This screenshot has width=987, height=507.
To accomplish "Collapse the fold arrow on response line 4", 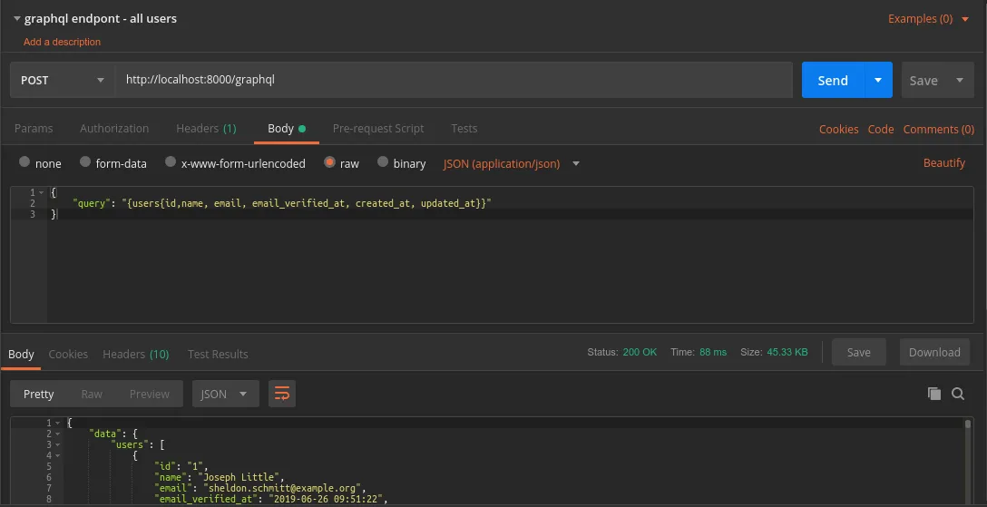I will (x=57, y=455).
